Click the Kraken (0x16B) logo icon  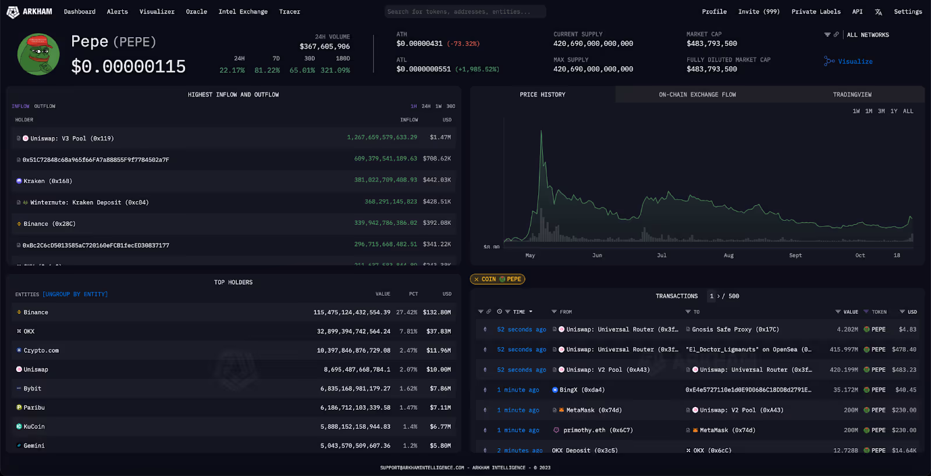[19, 181]
